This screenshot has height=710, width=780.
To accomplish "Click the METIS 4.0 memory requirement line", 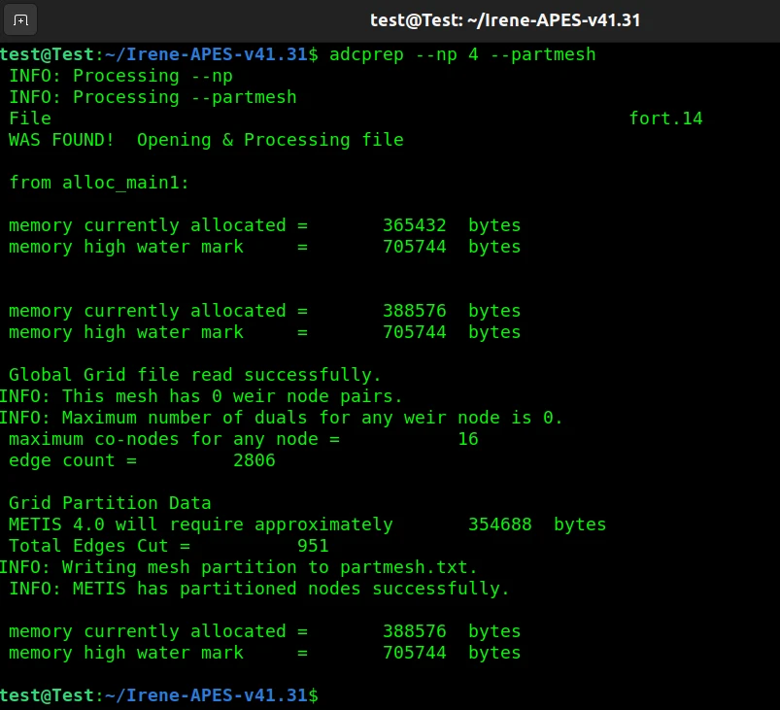I will [x=307, y=524].
